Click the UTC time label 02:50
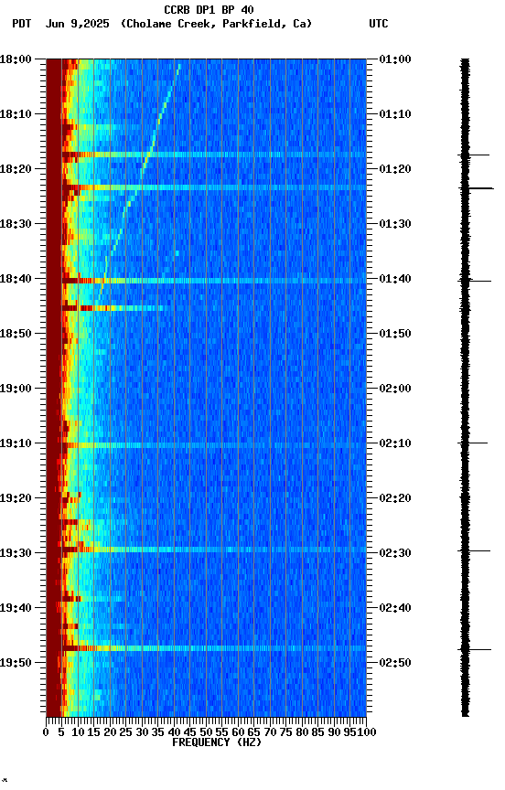Screen dimensions: 505x790 (395, 663)
